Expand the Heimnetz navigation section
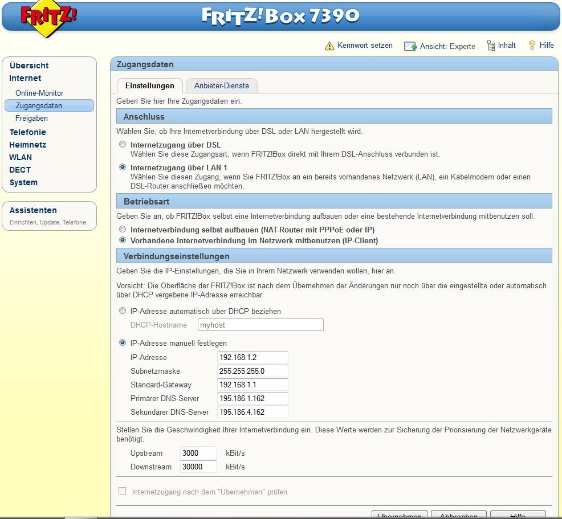The height and width of the screenshot is (519, 562). [x=27, y=145]
